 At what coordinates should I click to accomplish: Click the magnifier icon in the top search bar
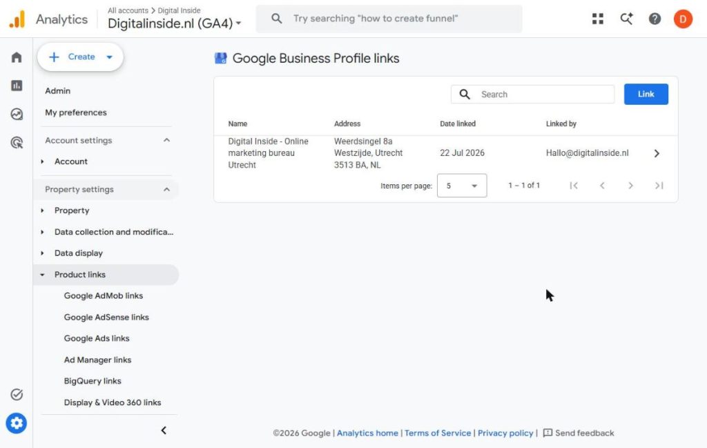click(276, 19)
